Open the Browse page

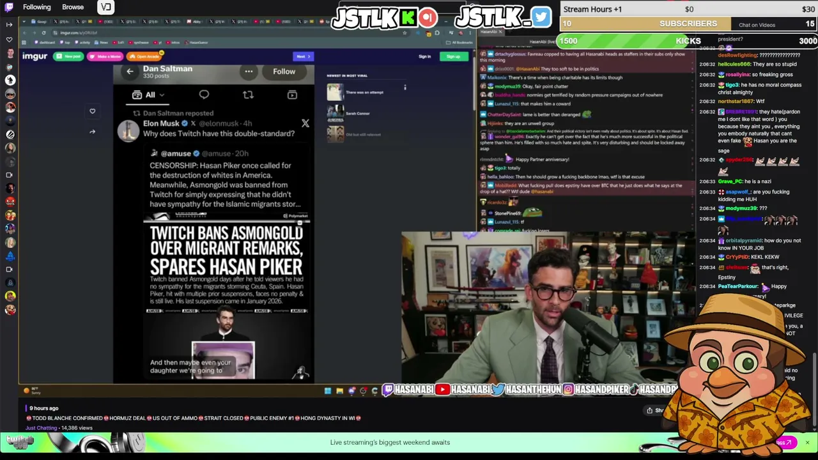click(x=73, y=7)
